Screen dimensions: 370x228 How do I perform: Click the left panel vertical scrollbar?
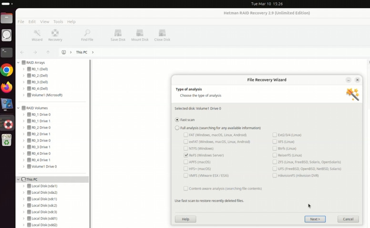tap(90, 144)
